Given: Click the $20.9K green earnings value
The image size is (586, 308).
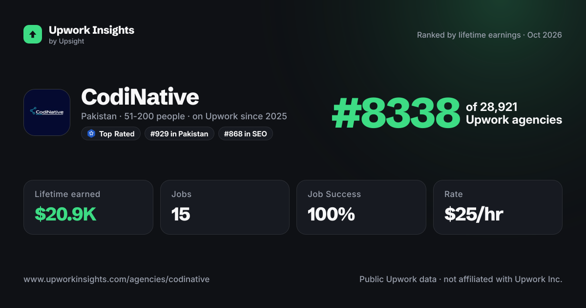Looking at the screenshot, I should [65, 214].
